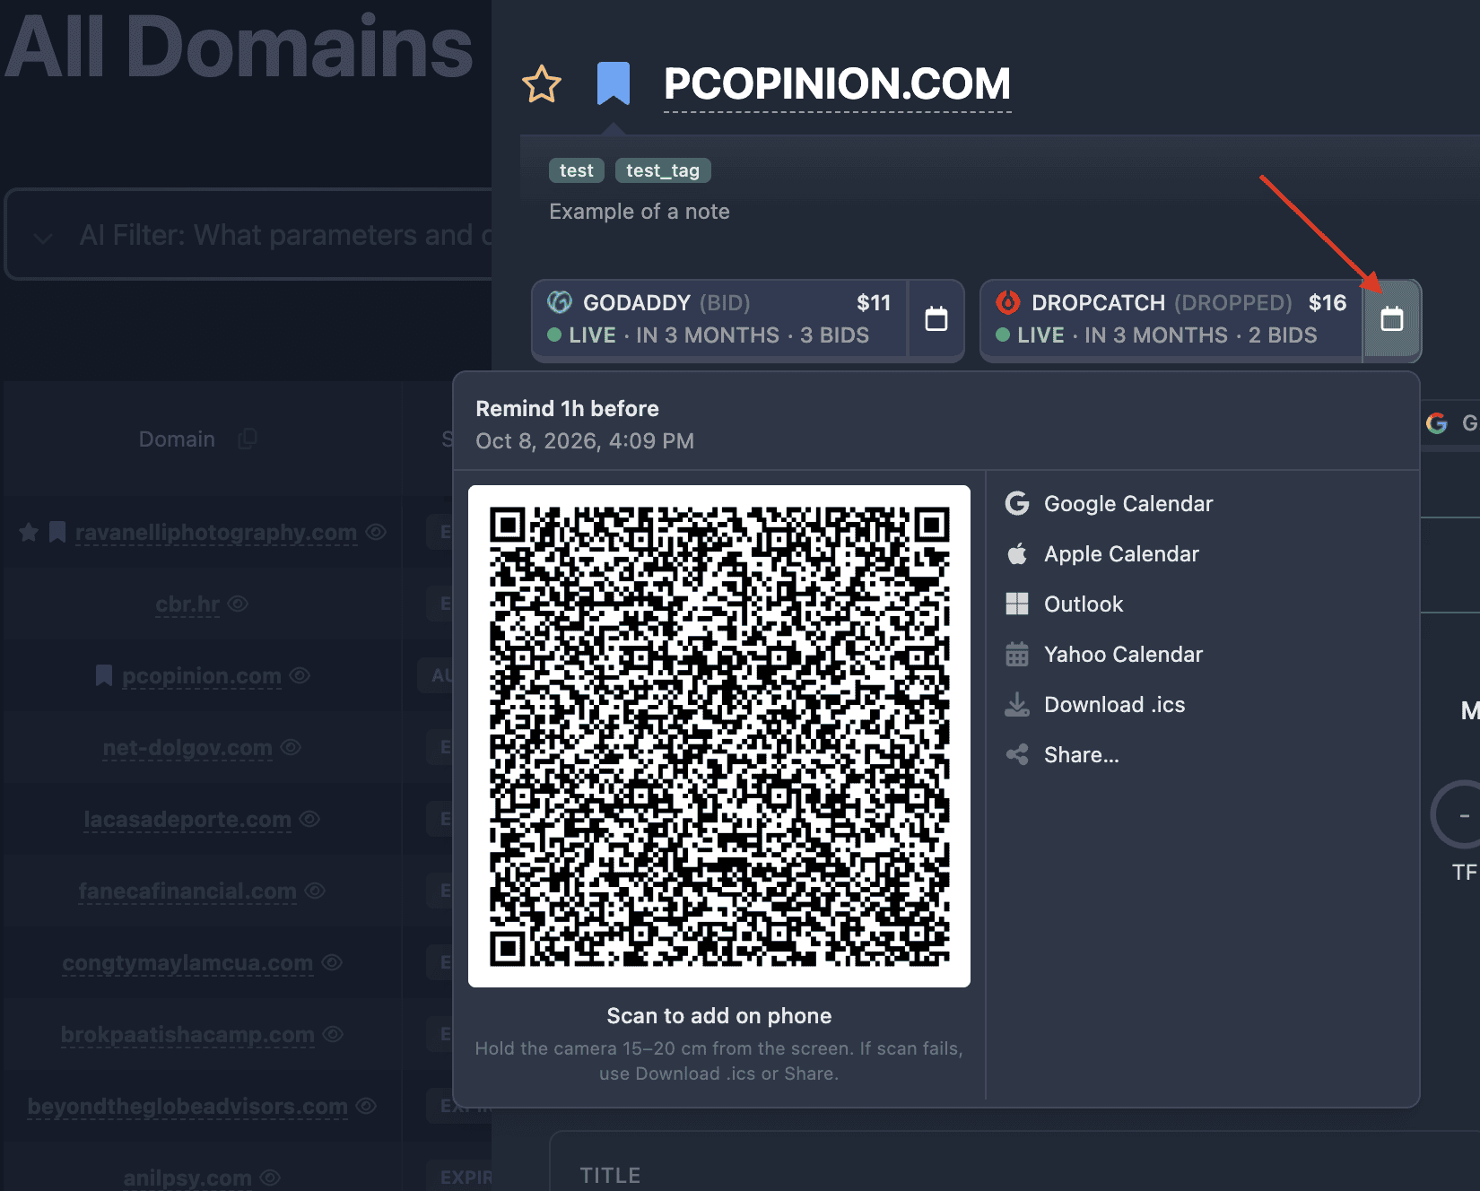This screenshot has width=1480, height=1191.
Task: Click the calendar icon on DropCatch card
Action: coord(1392,319)
